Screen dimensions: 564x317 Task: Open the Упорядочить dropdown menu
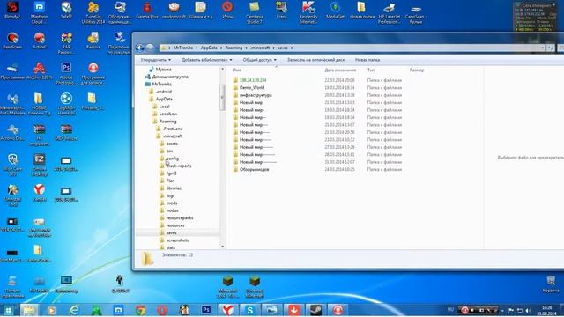[156, 60]
